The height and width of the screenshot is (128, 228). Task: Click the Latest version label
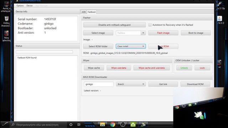click(x=91, y=91)
